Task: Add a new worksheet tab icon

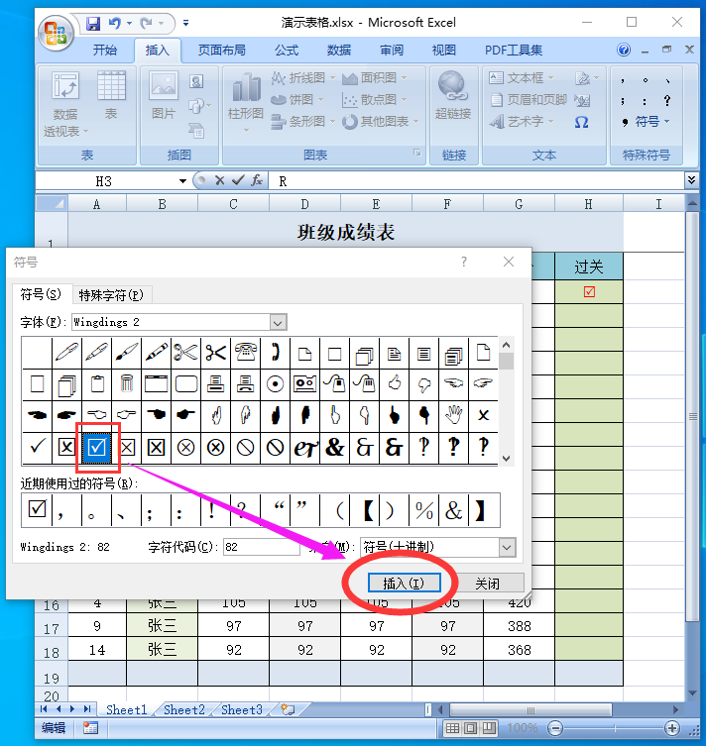Action: (288, 710)
